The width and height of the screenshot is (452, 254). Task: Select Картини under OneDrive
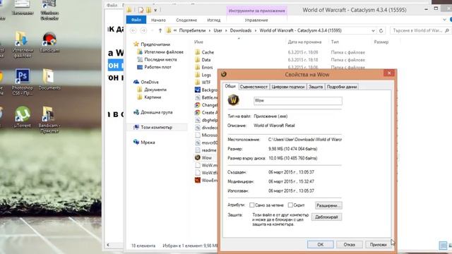(149, 97)
